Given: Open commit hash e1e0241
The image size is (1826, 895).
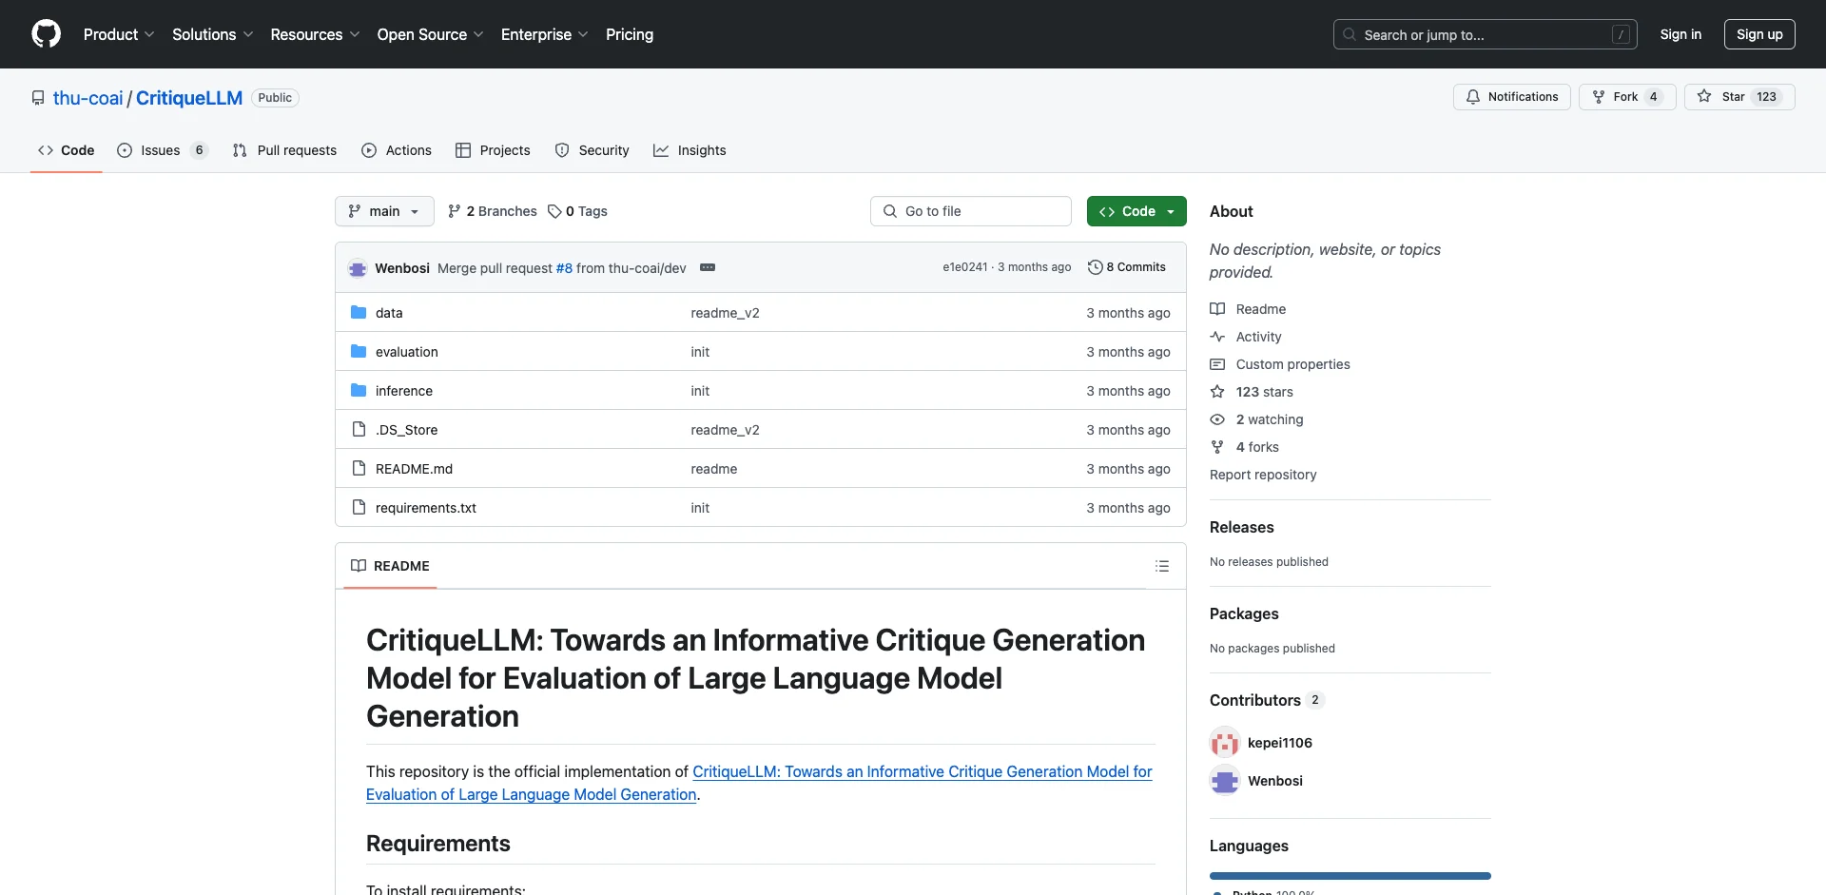Looking at the screenshot, I should click(964, 267).
